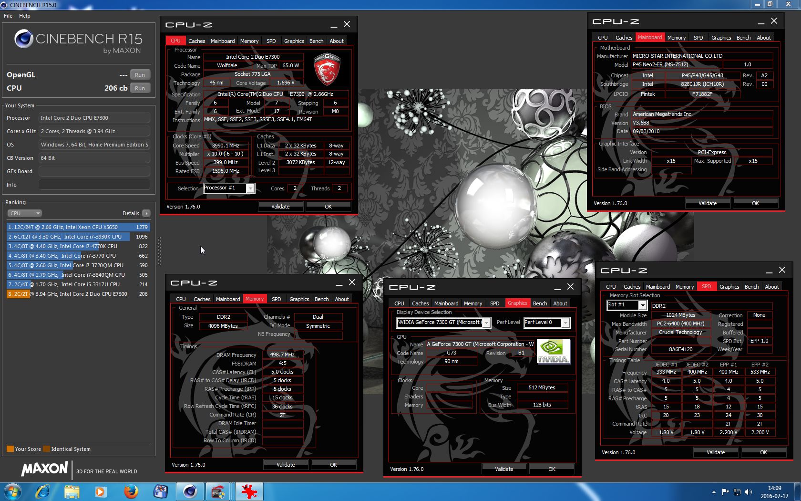Screen dimensions: 801x501
Task: Select SPD tab in the Memory window
Action: click(x=277, y=299)
